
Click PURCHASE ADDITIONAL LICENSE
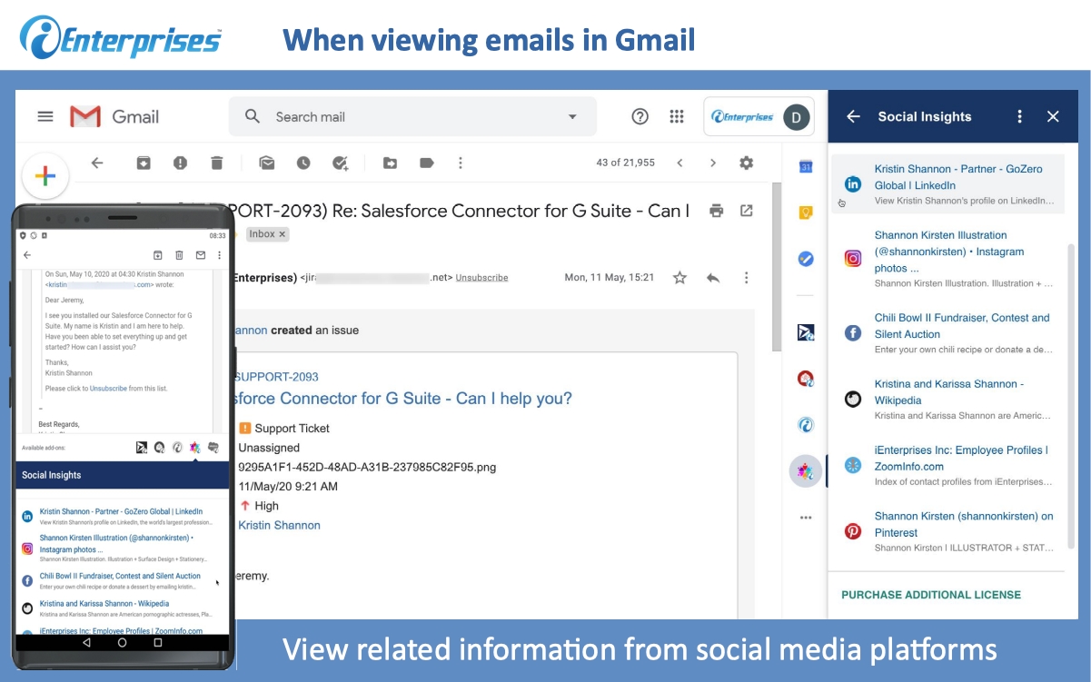[931, 595]
